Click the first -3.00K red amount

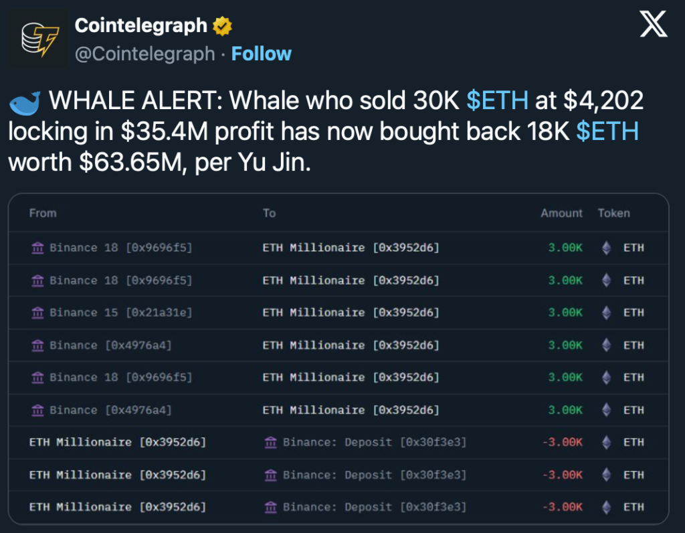click(x=562, y=442)
